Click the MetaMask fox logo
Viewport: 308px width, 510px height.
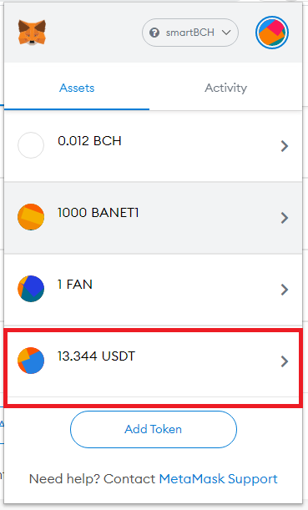pos(32,33)
